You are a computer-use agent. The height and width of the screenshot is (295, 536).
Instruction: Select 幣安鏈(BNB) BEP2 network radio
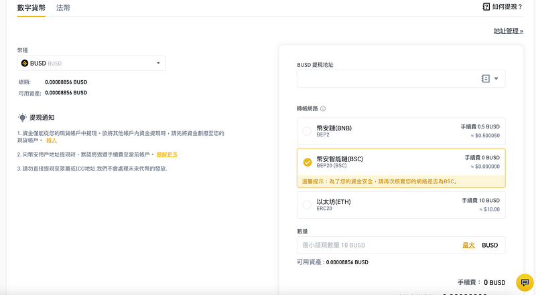point(307,131)
